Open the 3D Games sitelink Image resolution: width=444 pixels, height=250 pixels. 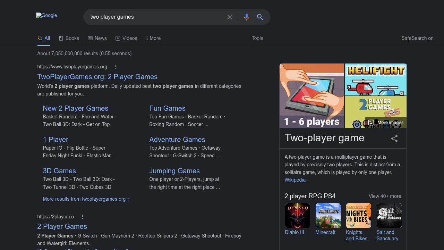[59, 171]
